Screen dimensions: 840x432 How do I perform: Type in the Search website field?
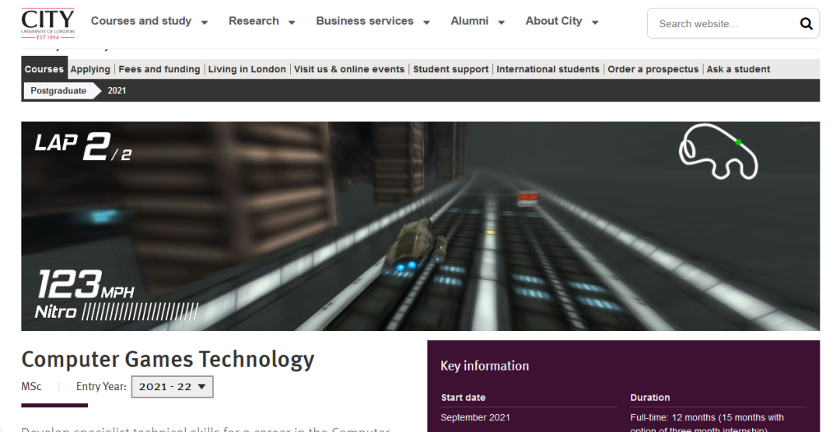(719, 24)
